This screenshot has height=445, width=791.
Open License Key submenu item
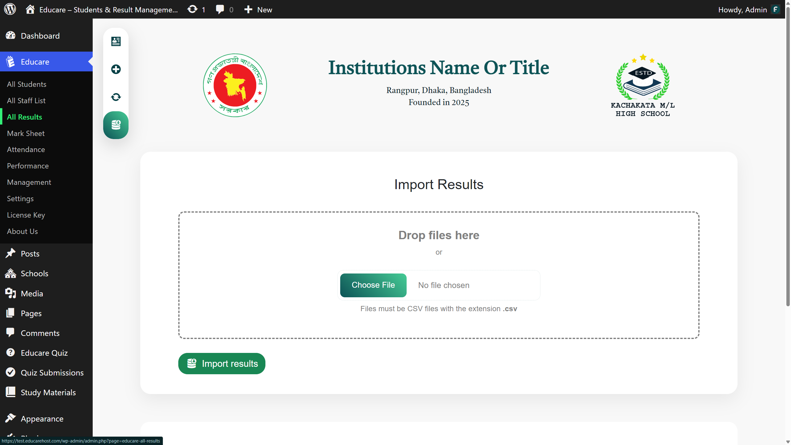[x=26, y=215]
